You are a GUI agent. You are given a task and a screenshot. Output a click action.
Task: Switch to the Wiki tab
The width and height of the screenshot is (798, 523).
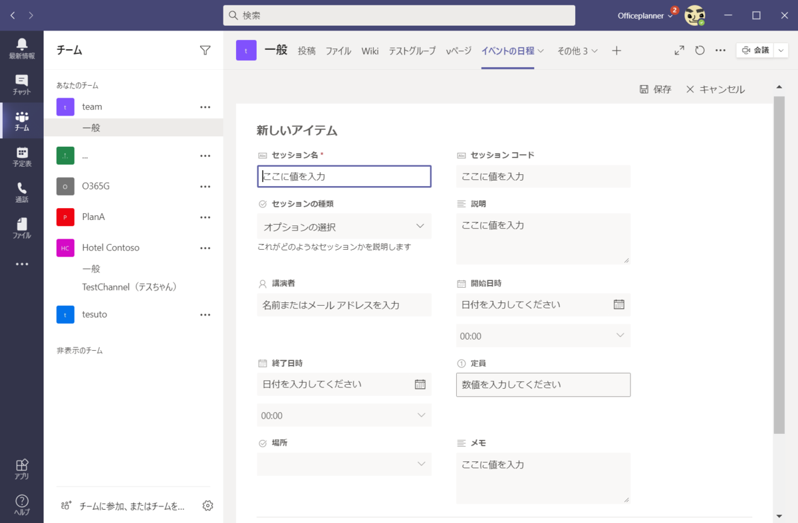click(370, 51)
